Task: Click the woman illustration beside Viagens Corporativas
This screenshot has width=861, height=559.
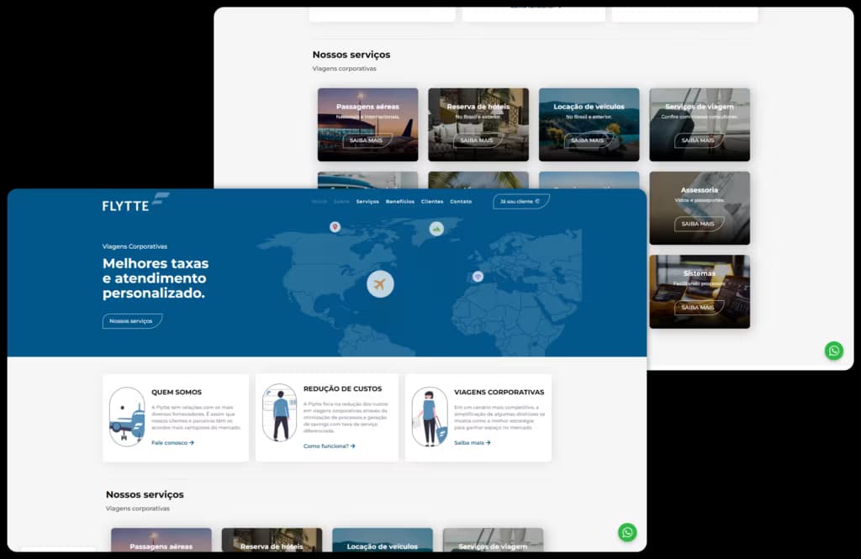Action: [430, 417]
